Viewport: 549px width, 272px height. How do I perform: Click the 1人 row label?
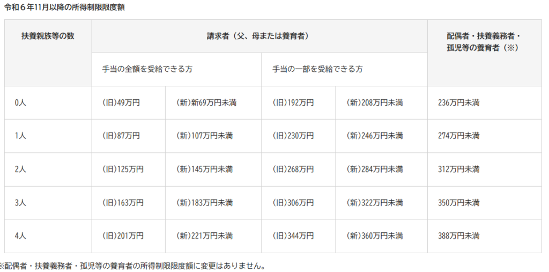[x=20, y=136]
